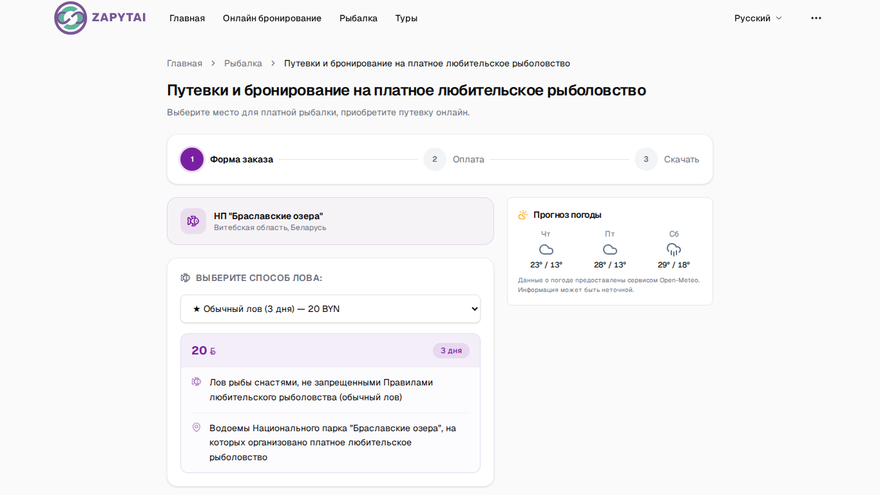Select the Оплата step label
880x495 pixels.
tap(468, 159)
